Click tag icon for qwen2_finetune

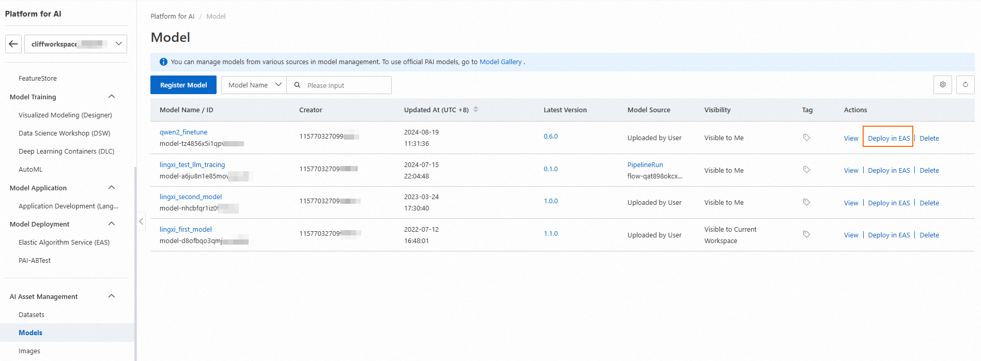[x=806, y=138]
